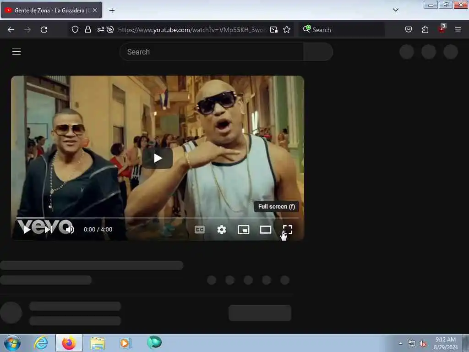
Task: Launch Windows Media Player from taskbar
Action: pyautogui.click(x=125, y=343)
